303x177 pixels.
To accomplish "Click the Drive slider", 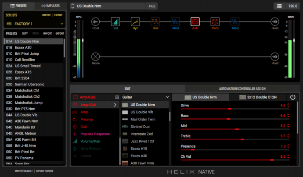I will (235, 109).
